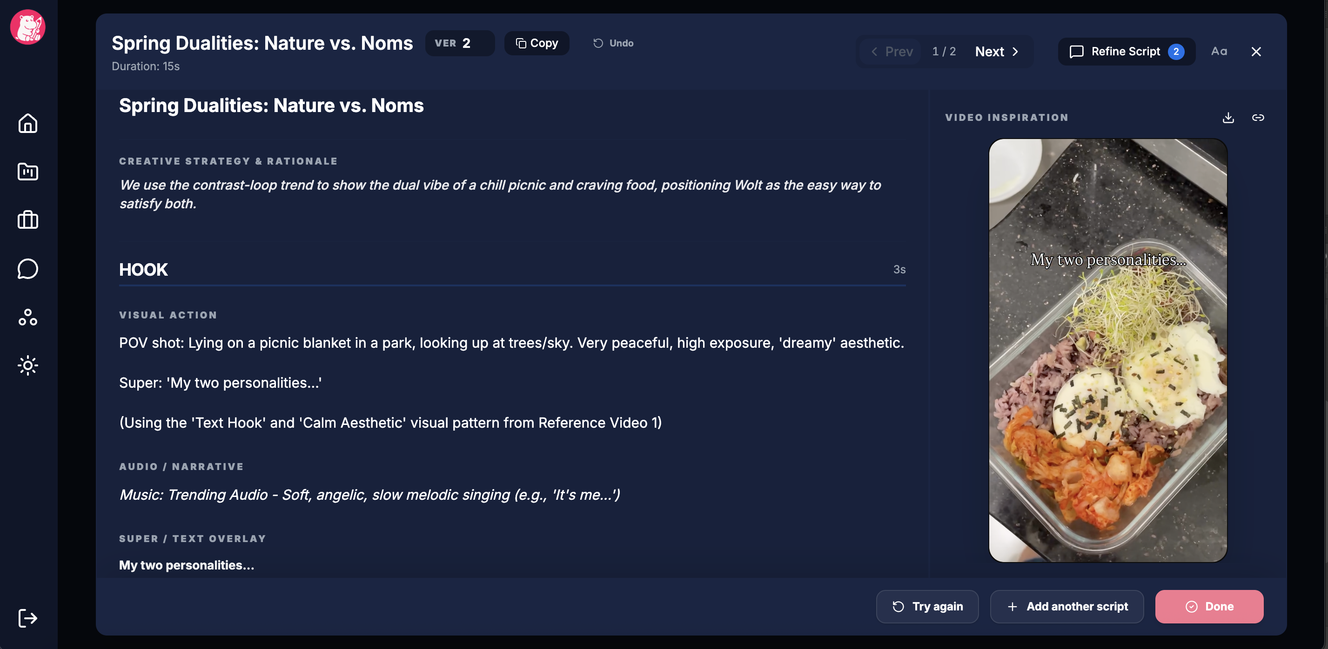Open the VER 2 version selector
This screenshot has height=649, width=1328.
pyautogui.click(x=459, y=43)
